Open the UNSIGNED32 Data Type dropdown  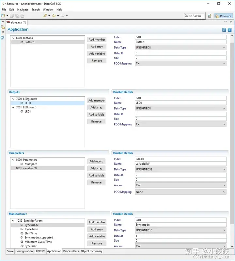click(180, 169)
